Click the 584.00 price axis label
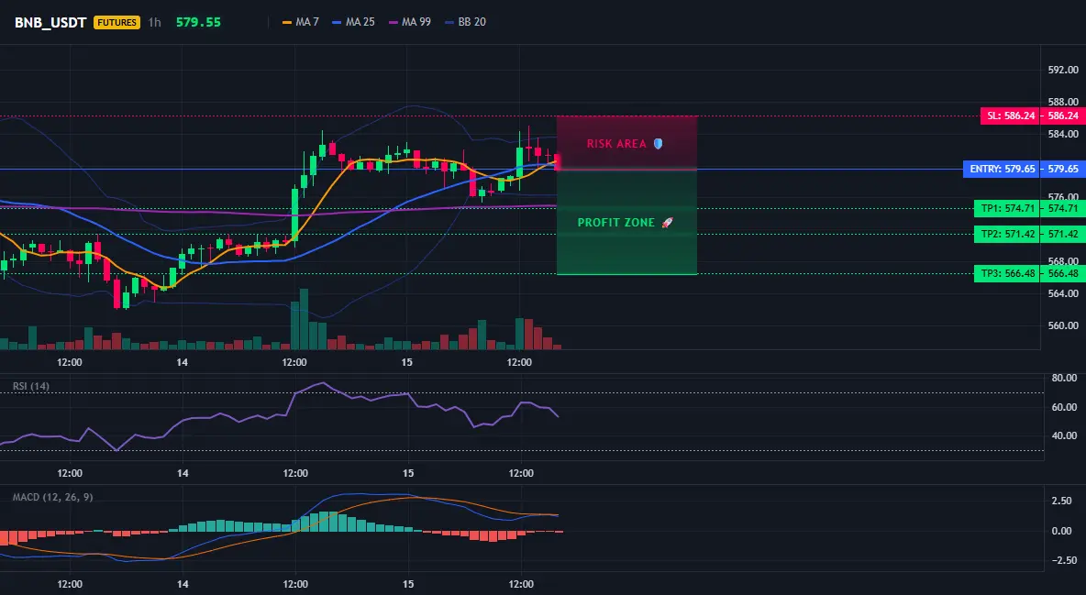Viewport: 1086px width, 595px height. (x=1063, y=134)
